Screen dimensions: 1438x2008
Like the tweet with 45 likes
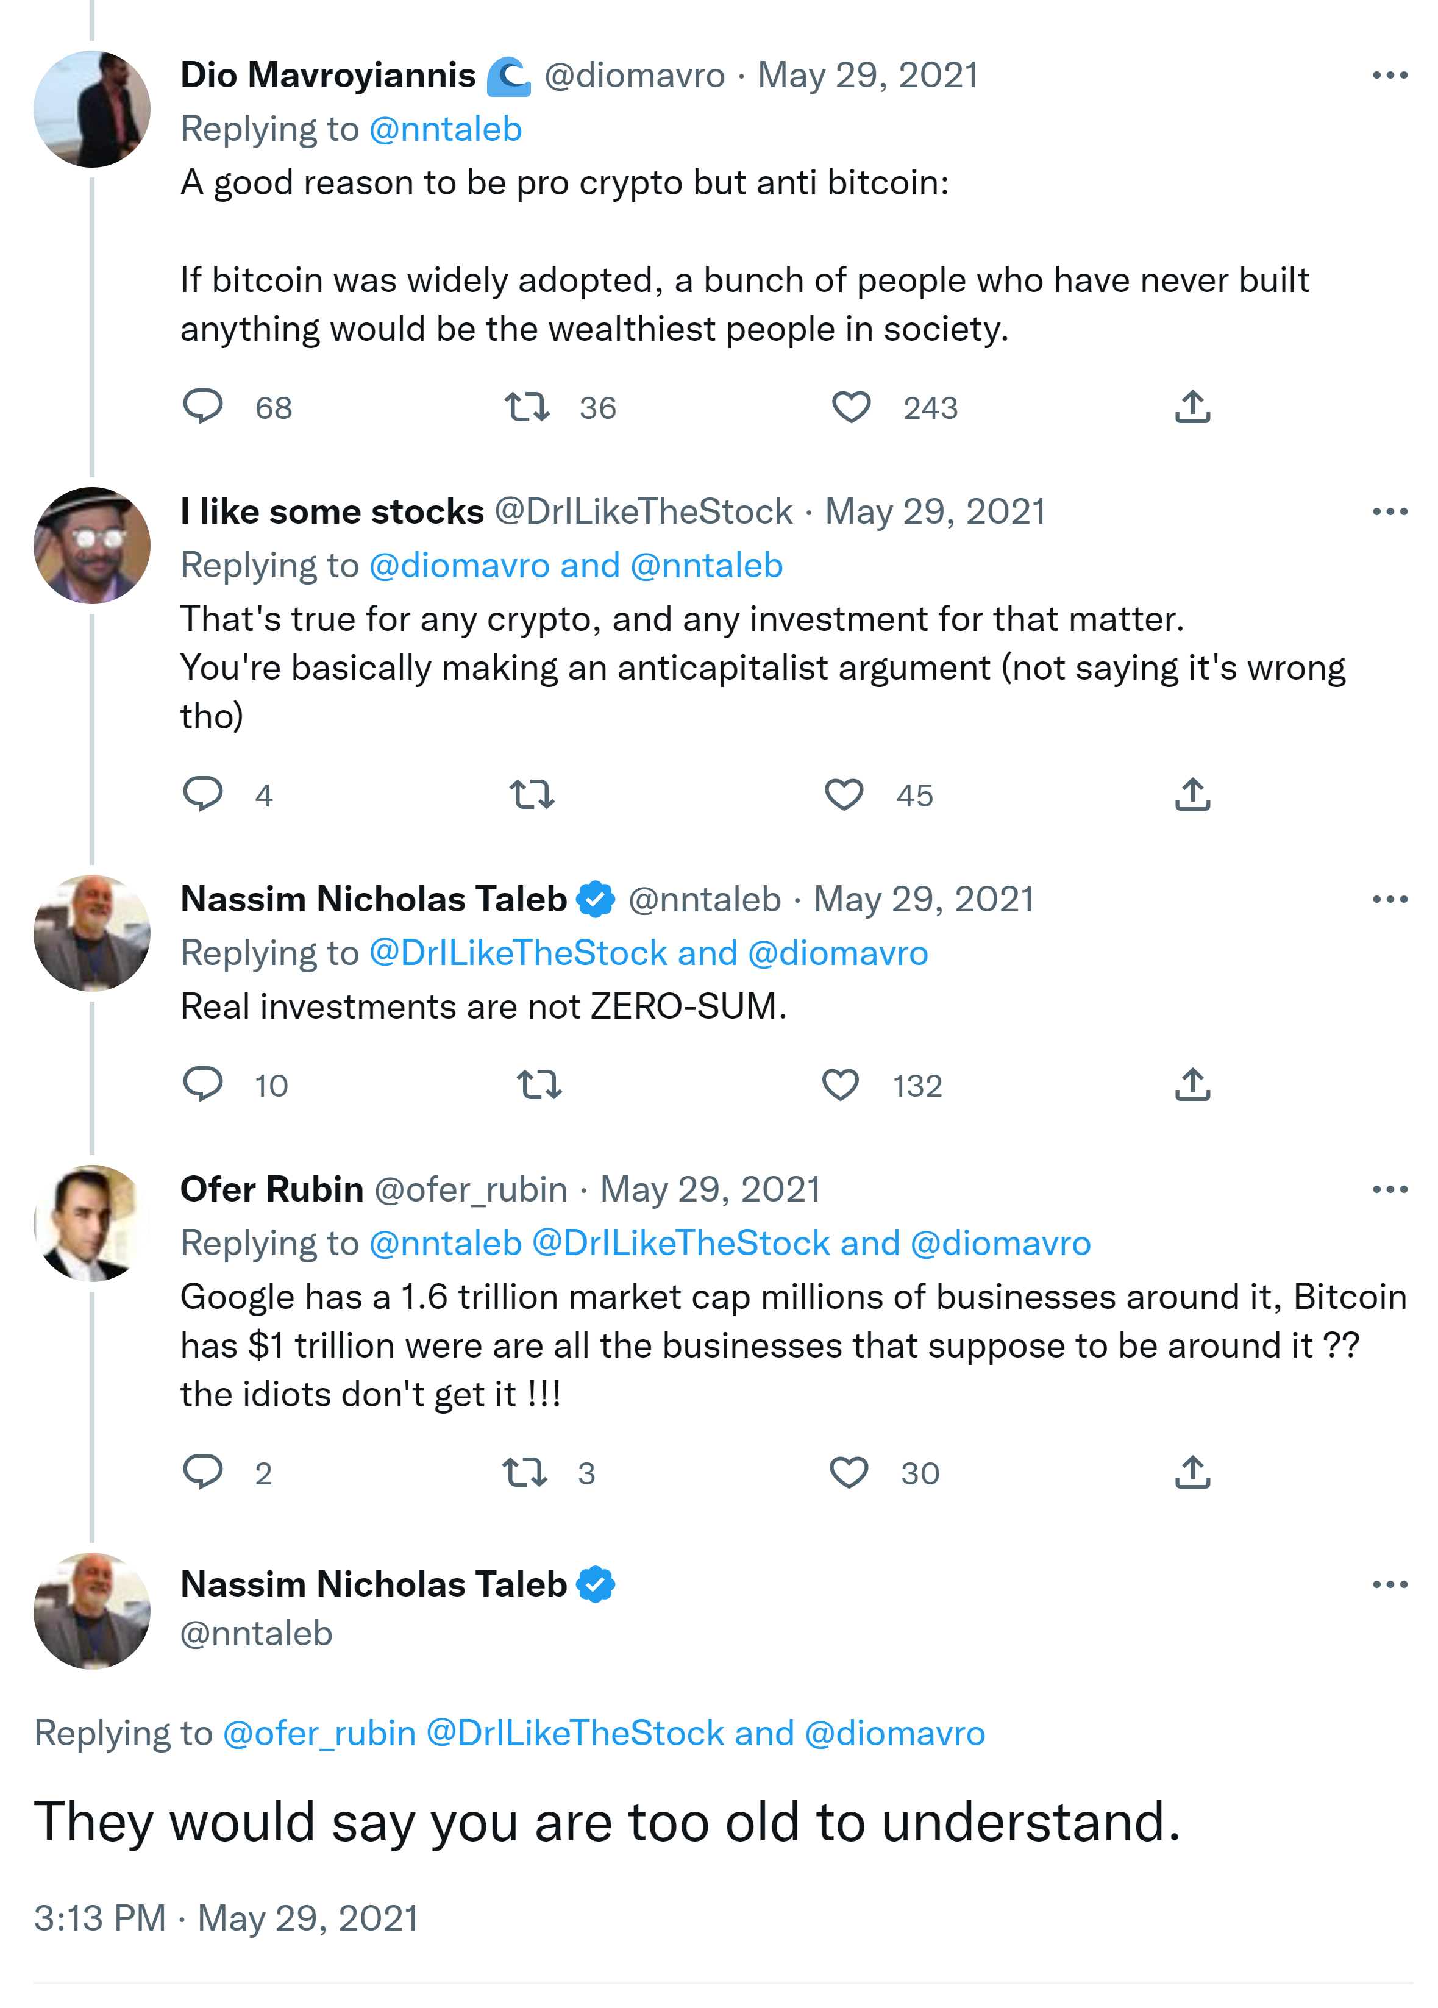[844, 794]
